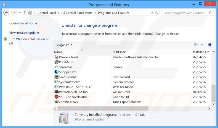The height and width of the screenshot is (128, 218).
Task: Click Programs and Features breadcrumb
Action: (114, 13)
